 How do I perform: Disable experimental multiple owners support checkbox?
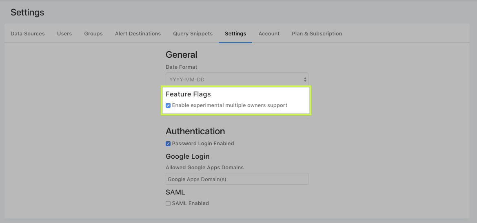point(168,105)
